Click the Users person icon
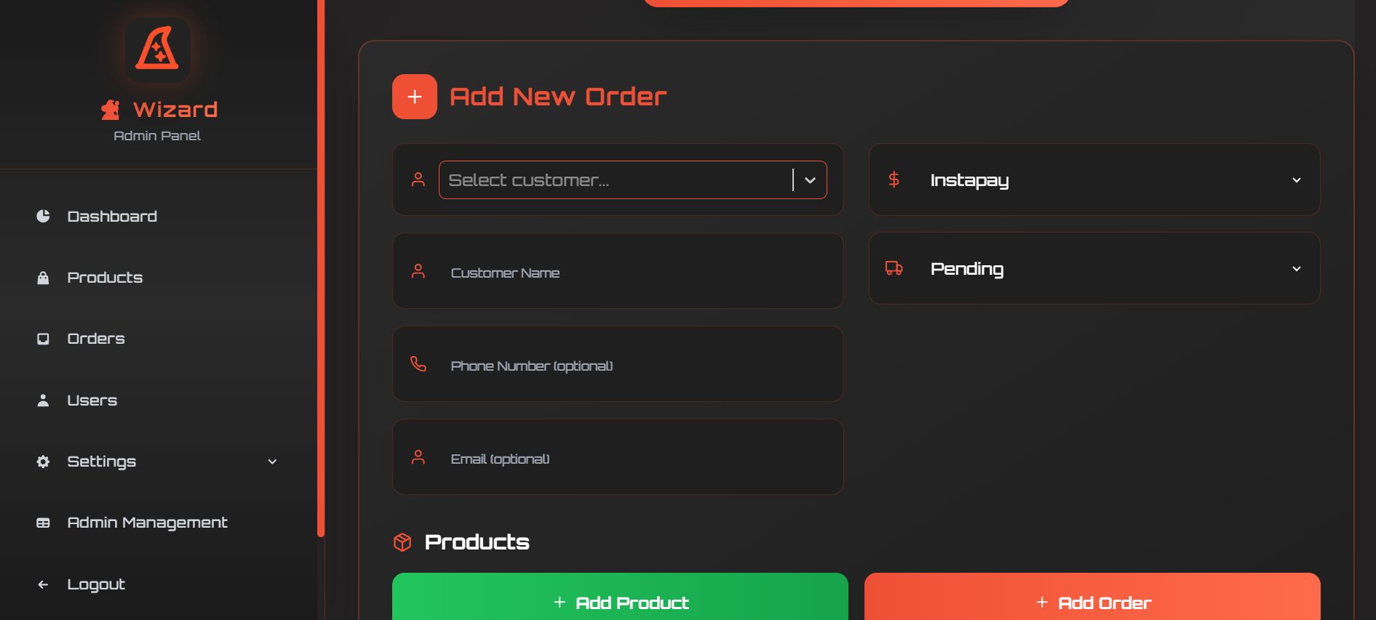1376x620 pixels. pos(43,400)
